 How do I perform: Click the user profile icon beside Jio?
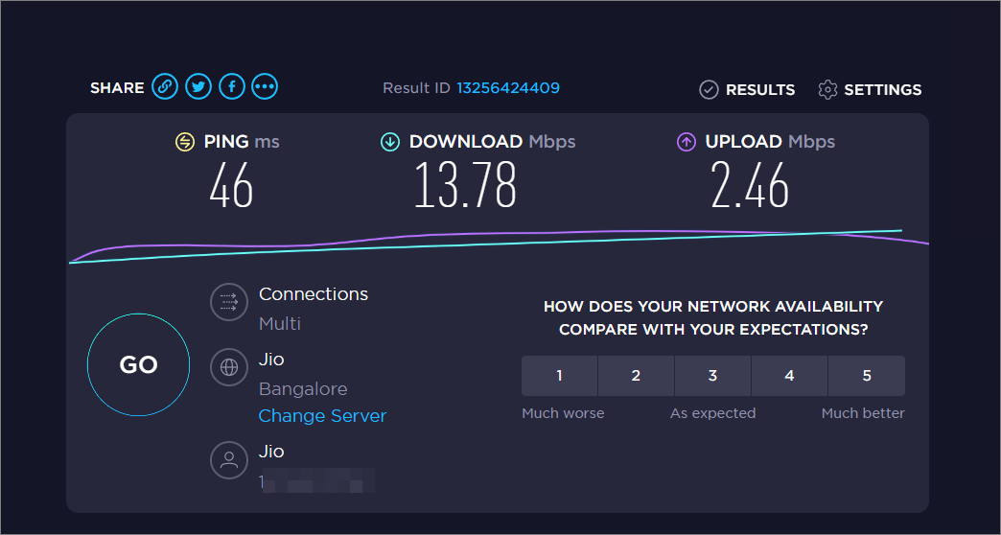click(229, 460)
